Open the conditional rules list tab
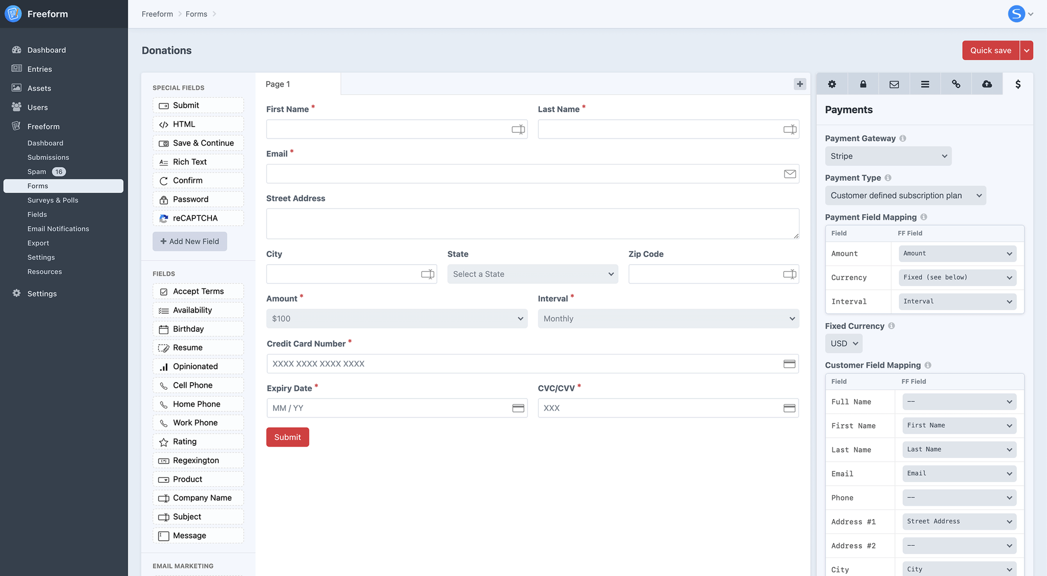This screenshot has width=1047, height=576. coord(925,84)
